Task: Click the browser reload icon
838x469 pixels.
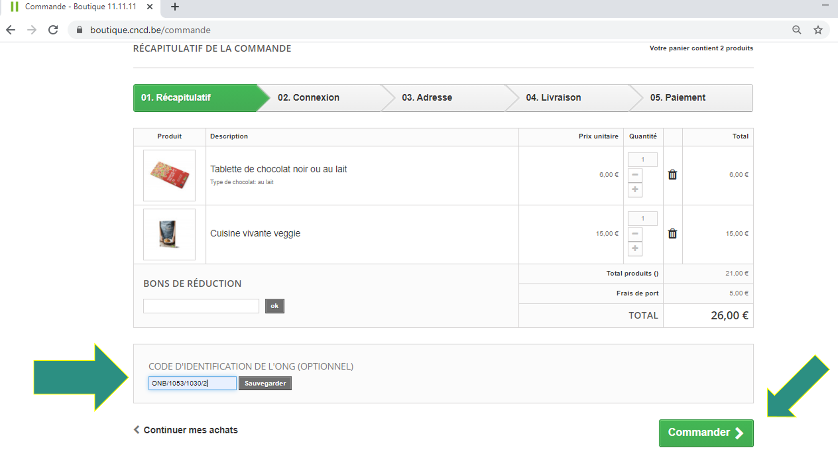Action: click(53, 30)
